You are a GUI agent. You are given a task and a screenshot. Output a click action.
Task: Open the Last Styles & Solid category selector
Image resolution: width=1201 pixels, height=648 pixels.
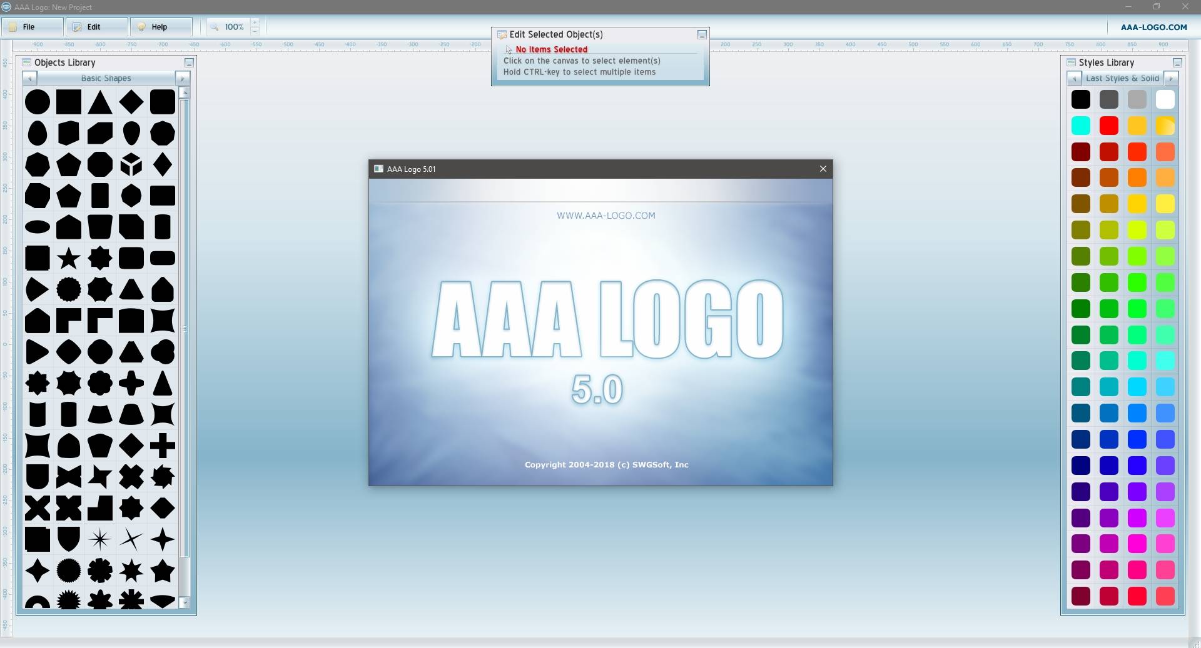1122,79
